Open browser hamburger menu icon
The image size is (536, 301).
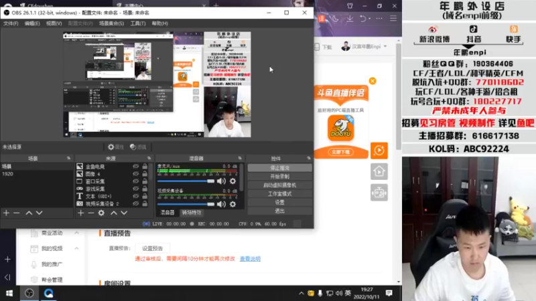(393, 19)
